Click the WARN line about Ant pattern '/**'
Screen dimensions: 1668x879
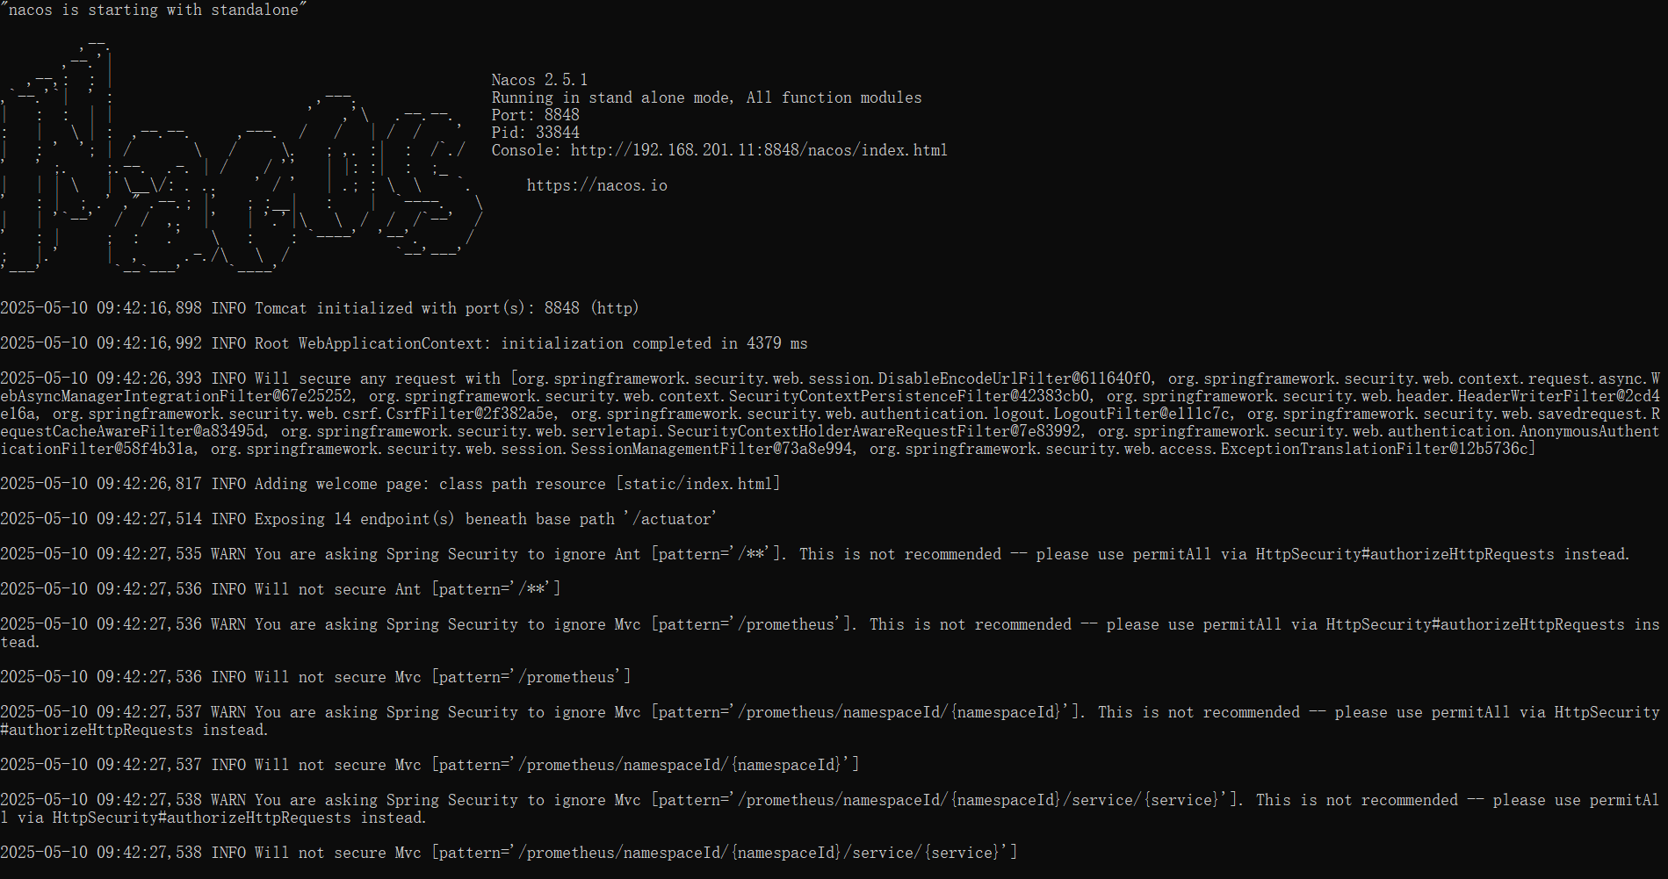point(815,554)
